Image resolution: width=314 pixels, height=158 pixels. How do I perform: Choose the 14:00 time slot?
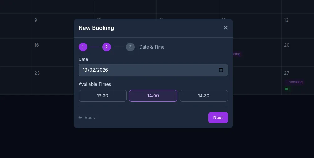(x=153, y=96)
